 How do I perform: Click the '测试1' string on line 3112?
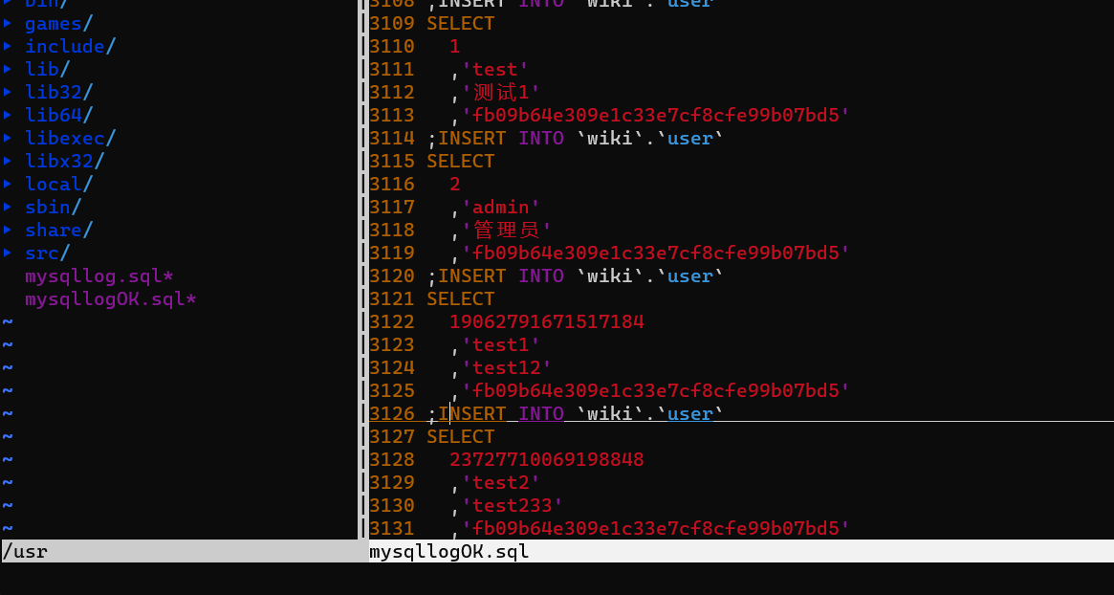coord(501,93)
